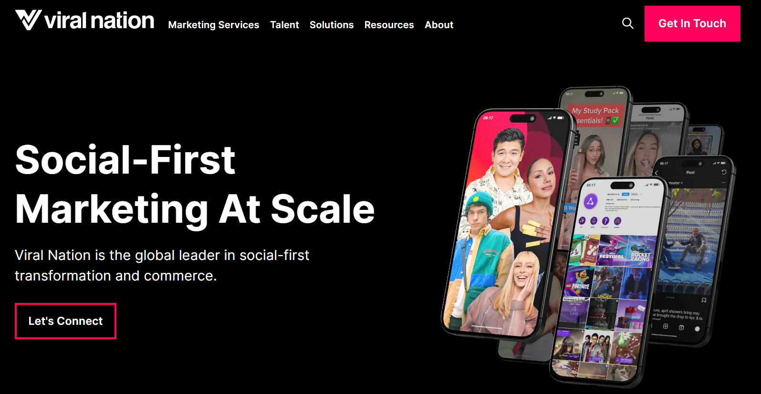Click the question mark story highlight icon
The height and width of the screenshot is (394, 761).
[605, 221]
